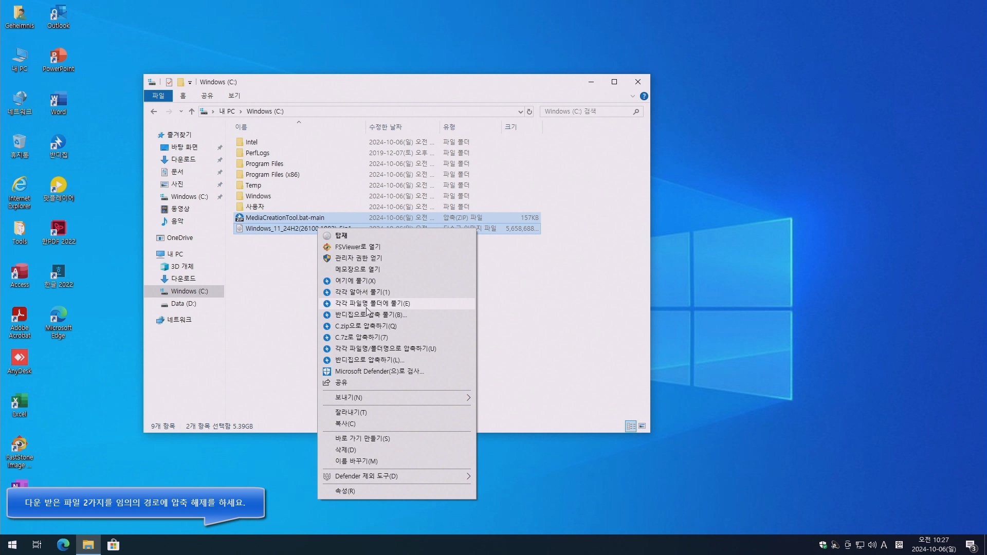Click the refresh icon beside the address bar

(x=529, y=112)
